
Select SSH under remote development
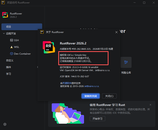(x=16, y=40)
